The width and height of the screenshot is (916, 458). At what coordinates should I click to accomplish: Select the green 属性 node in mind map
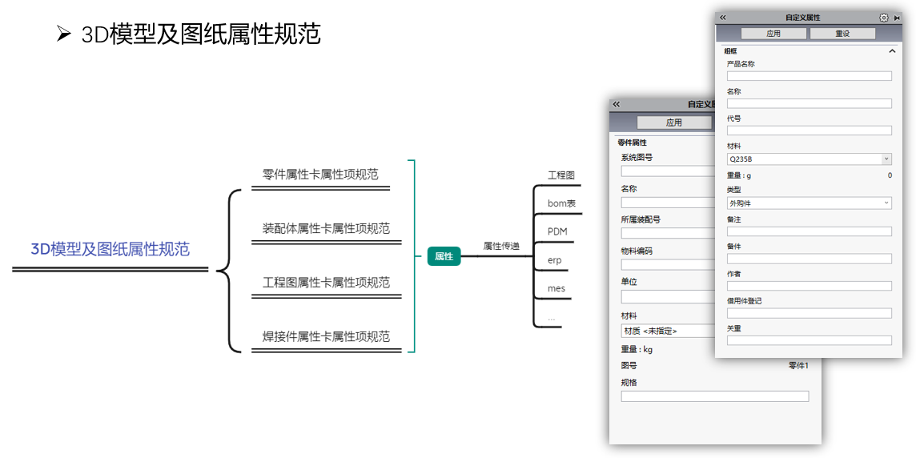[x=444, y=256]
